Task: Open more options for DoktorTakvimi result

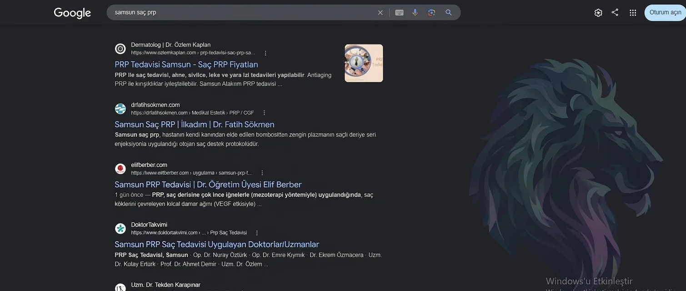Action: (x=257, y=233)
